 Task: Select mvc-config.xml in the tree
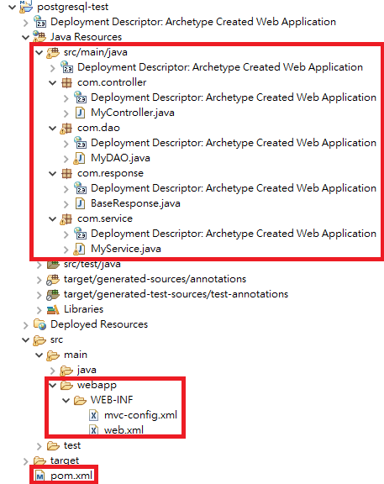[140, 415]
